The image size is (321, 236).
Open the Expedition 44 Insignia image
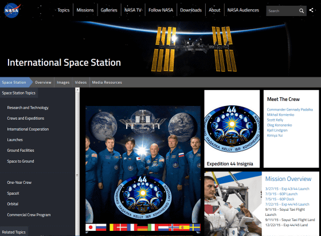(232, 129)
